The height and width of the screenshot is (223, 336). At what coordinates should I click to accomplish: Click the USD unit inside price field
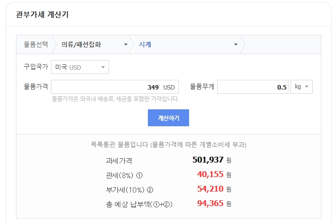pyautogui.click(x=169, y=88)
